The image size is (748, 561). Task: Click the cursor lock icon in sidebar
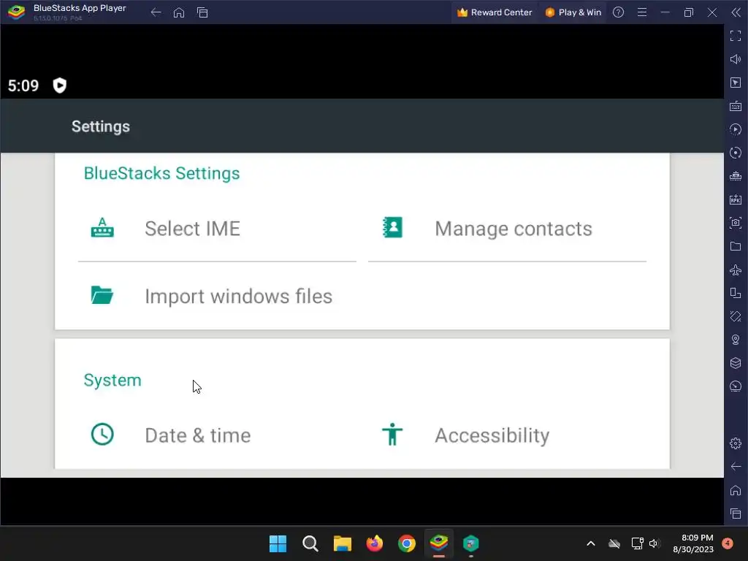[735, 83]
